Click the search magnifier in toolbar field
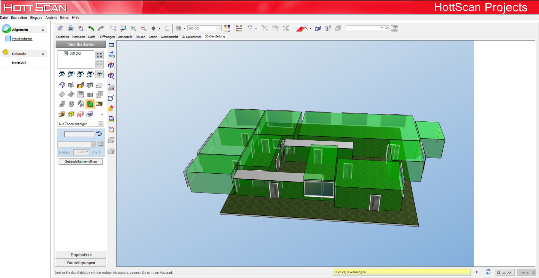The width and height of the screenshot is (539, 278). pyautogui.click(x=386, y=28)
